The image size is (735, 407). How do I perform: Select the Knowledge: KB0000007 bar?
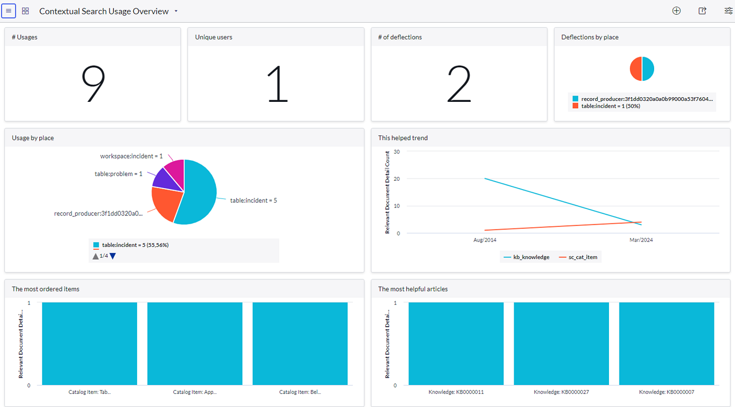[667, 343]
